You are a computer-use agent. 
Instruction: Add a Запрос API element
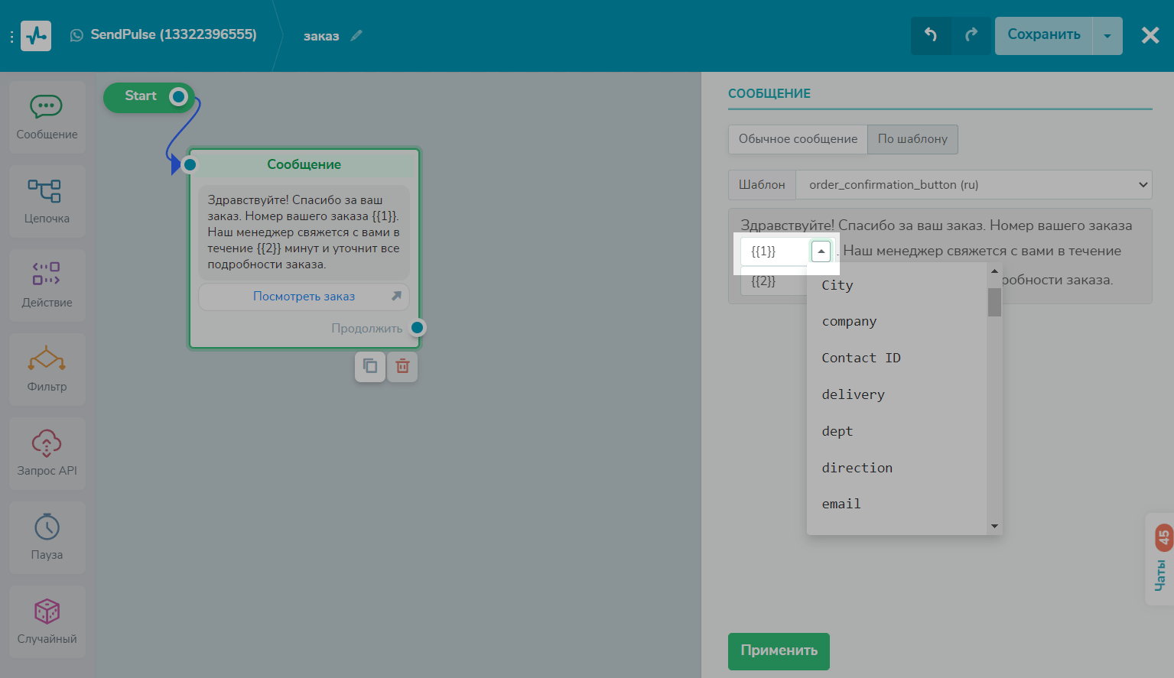pyautogui.click(x=47, y=453)
